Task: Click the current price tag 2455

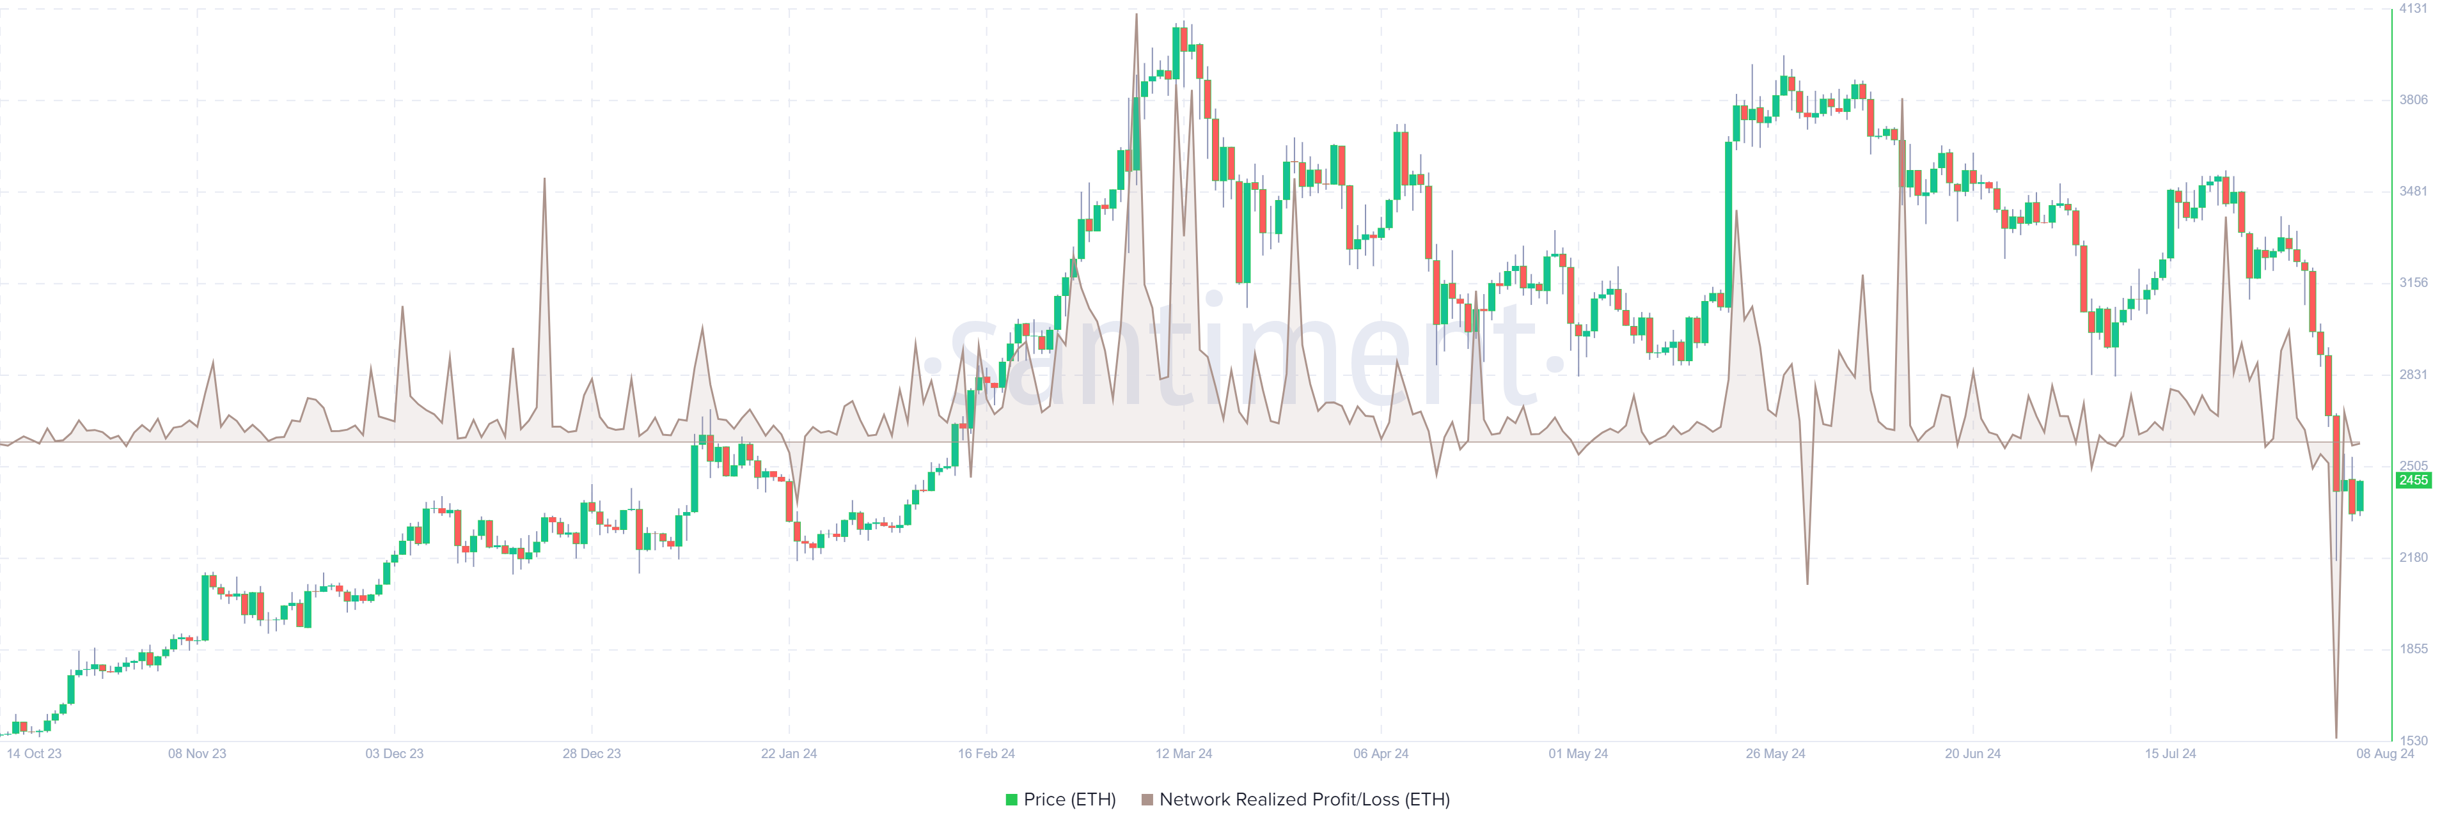Action: pos(2413,480)
